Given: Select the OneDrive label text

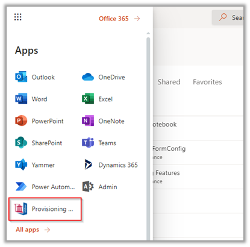Looking at the screenshot, I should [111, 77].
